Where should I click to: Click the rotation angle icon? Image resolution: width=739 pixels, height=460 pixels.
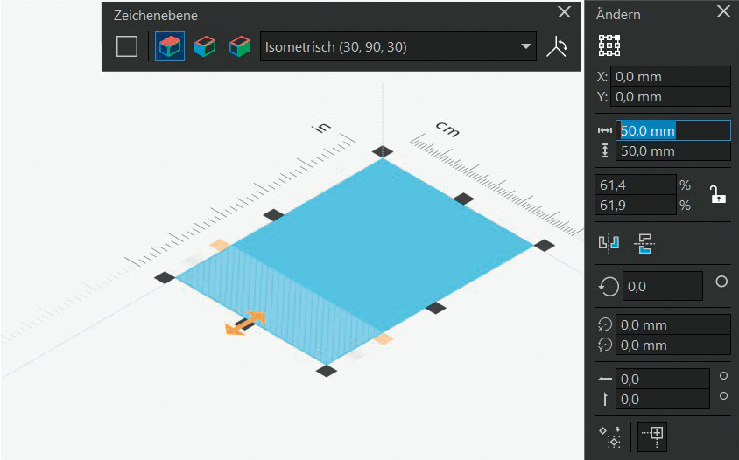pyautogui.click(x=609, y=286)
